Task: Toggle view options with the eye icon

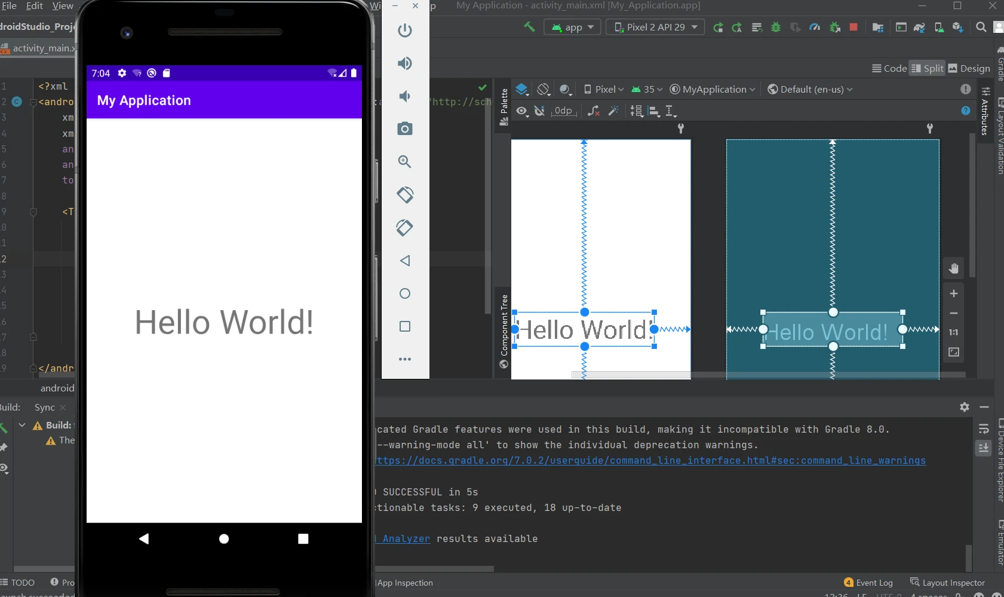Action: (x=522, y=111)
